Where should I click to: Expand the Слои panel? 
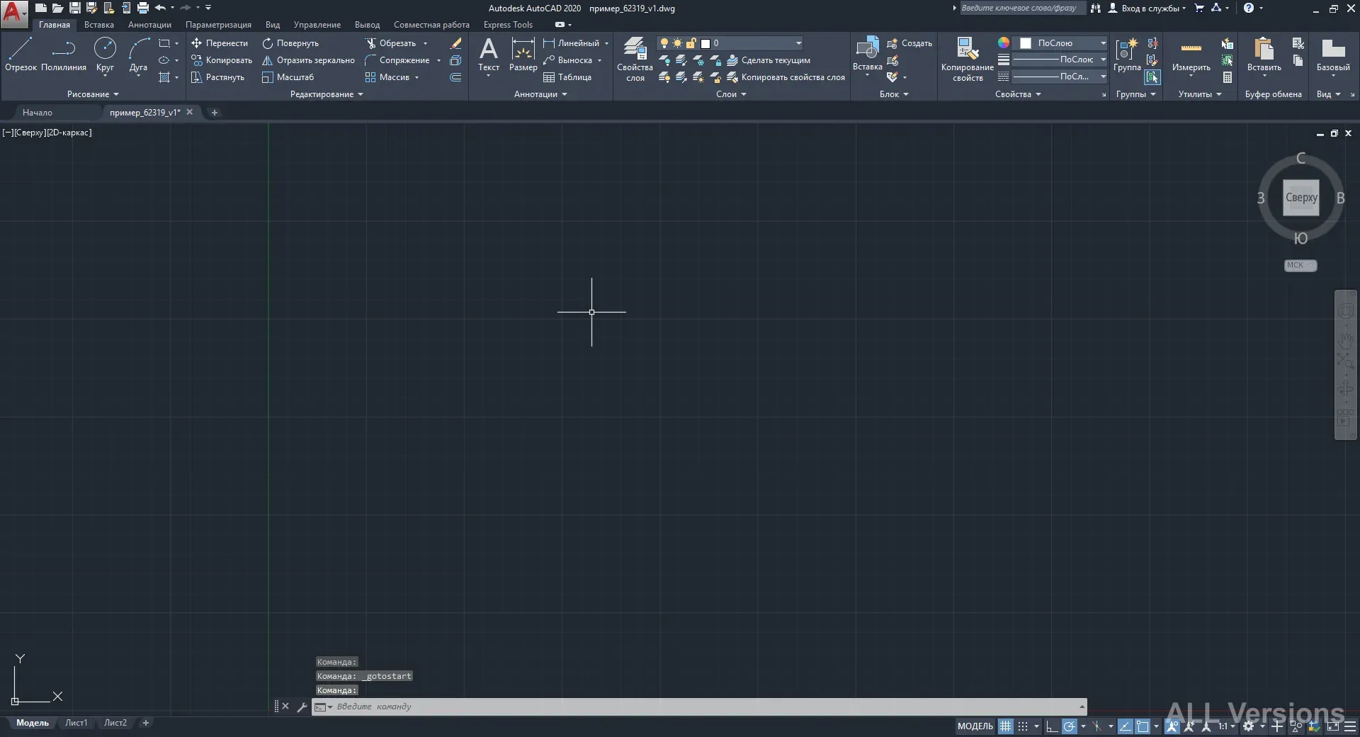tap(731, 94)
